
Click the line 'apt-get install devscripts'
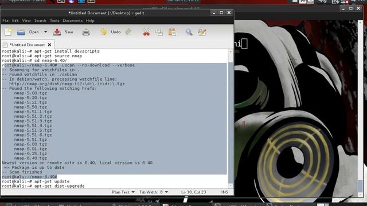coord(51,51)
